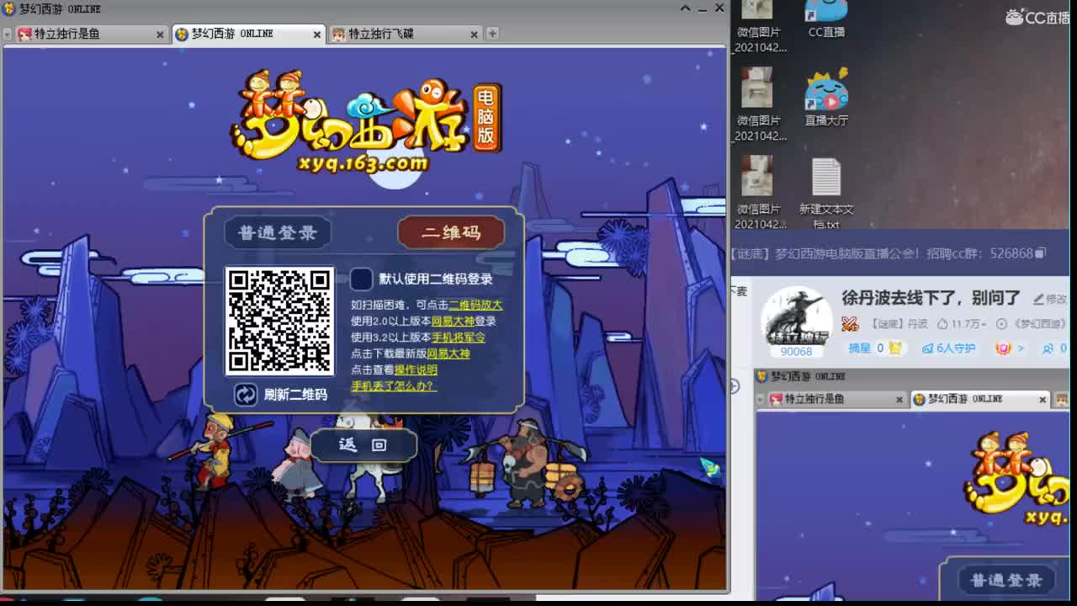
Task: Open the 操作说明 link
Action: (x=416, y=369)
